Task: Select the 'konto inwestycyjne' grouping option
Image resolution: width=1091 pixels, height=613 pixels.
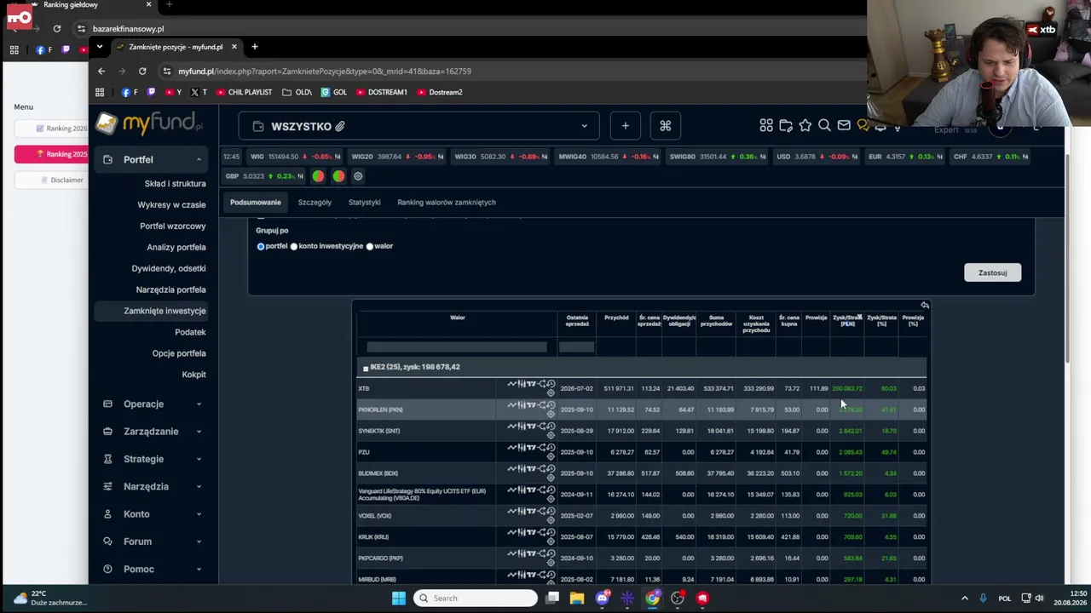Action: point(294,246)
